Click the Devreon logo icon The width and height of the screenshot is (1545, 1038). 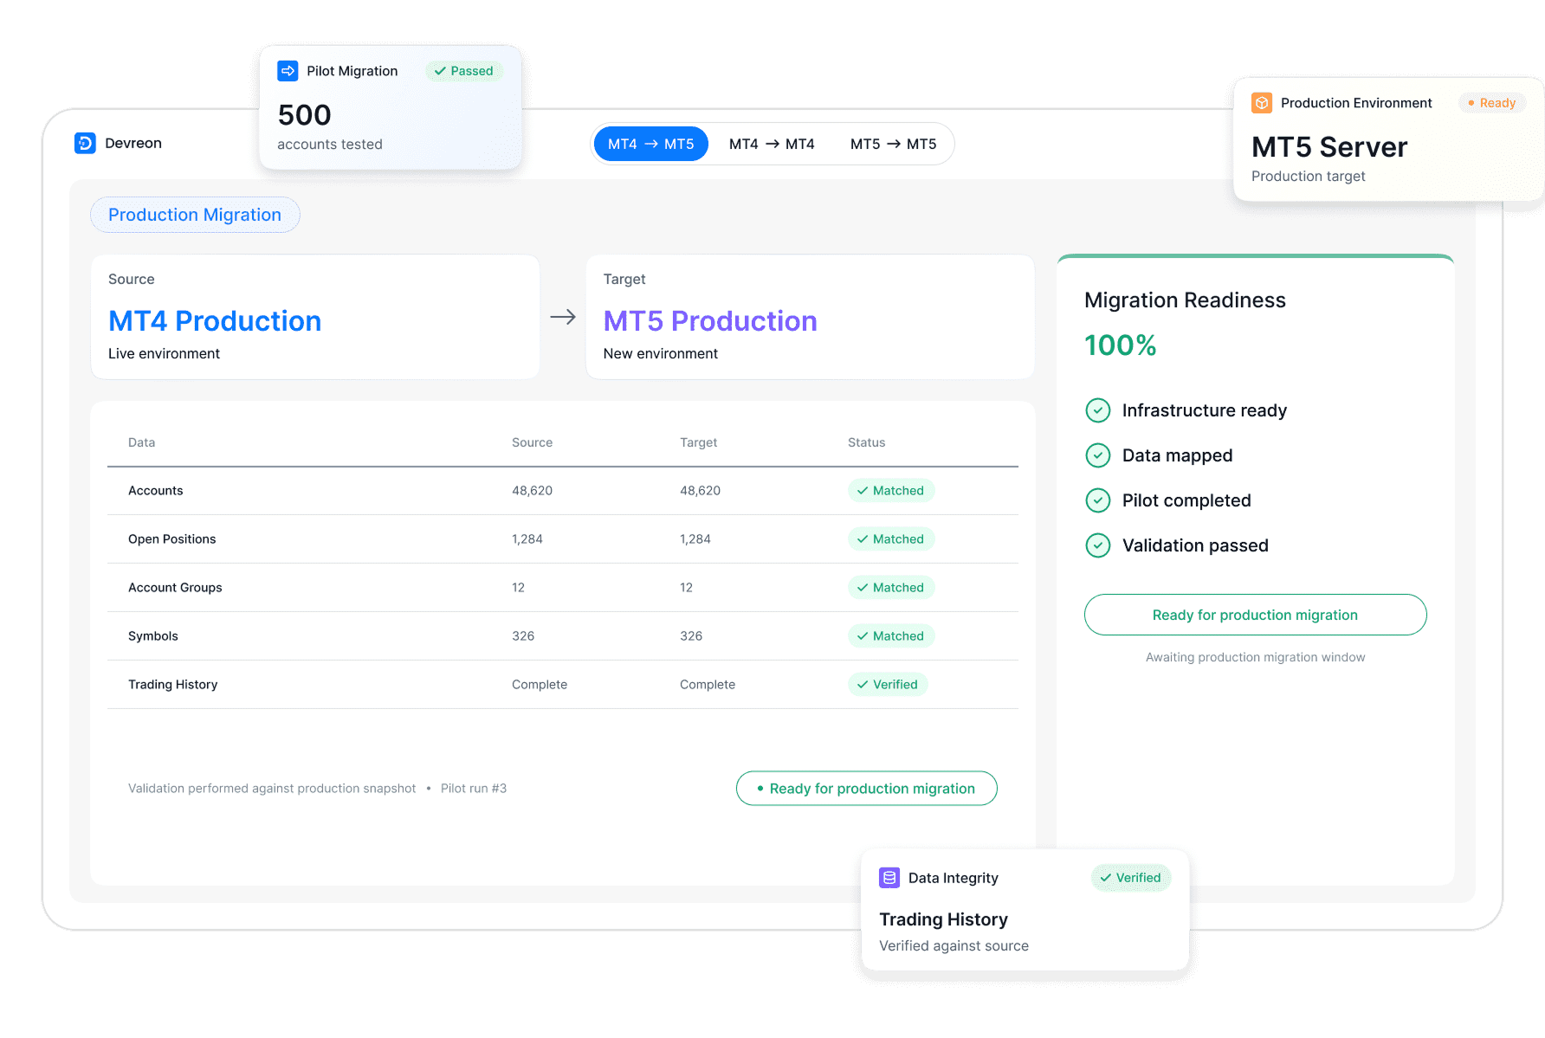85,143
